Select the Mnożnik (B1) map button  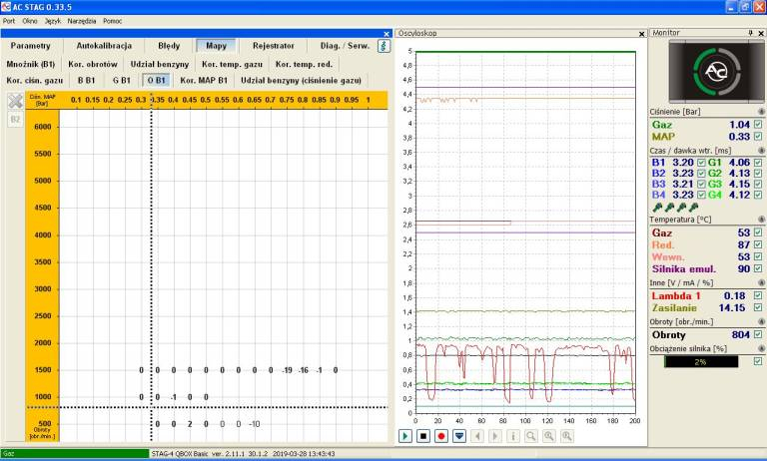(30, 64)
